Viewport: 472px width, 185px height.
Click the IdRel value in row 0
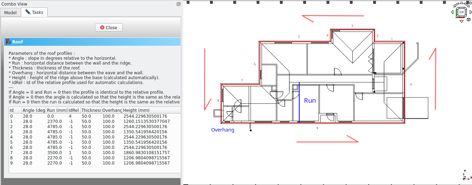(x=70, y=116)
